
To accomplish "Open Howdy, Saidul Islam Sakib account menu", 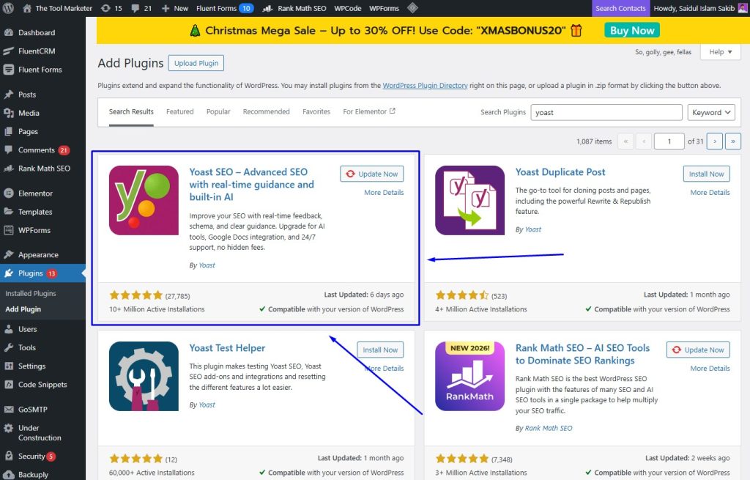I will 699,8.
